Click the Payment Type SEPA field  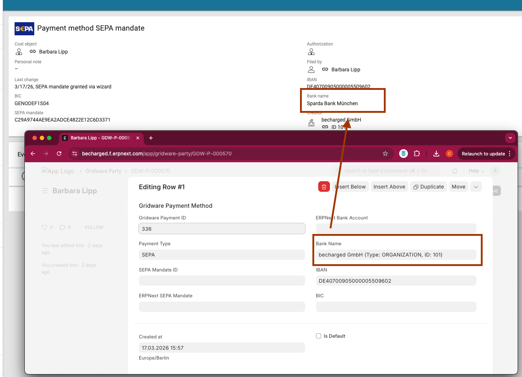[222, 255]
